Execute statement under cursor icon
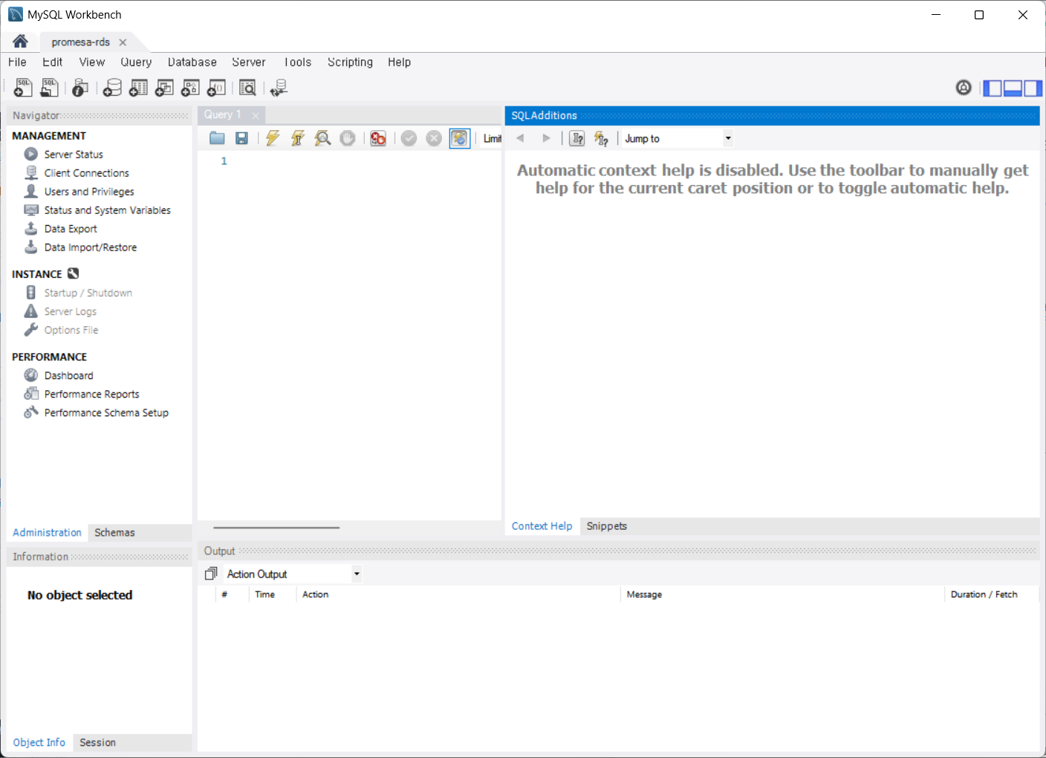1046x758 pixels. point(298,138)
